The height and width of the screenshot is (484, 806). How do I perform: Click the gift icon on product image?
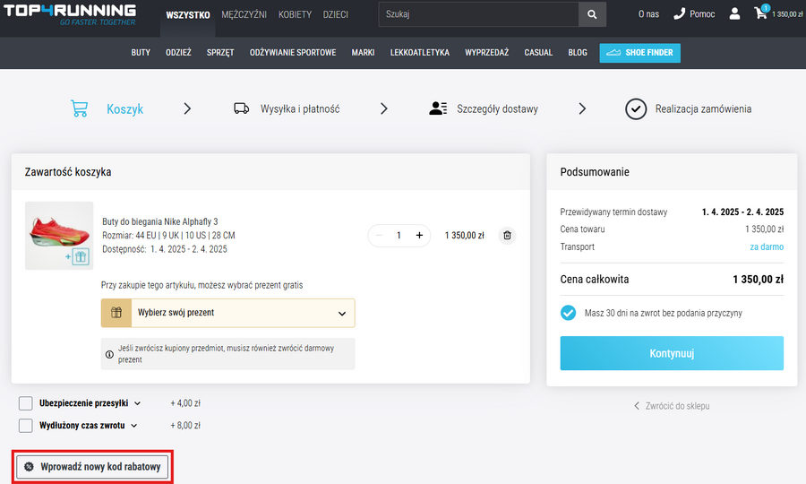(x=80, y=257)
